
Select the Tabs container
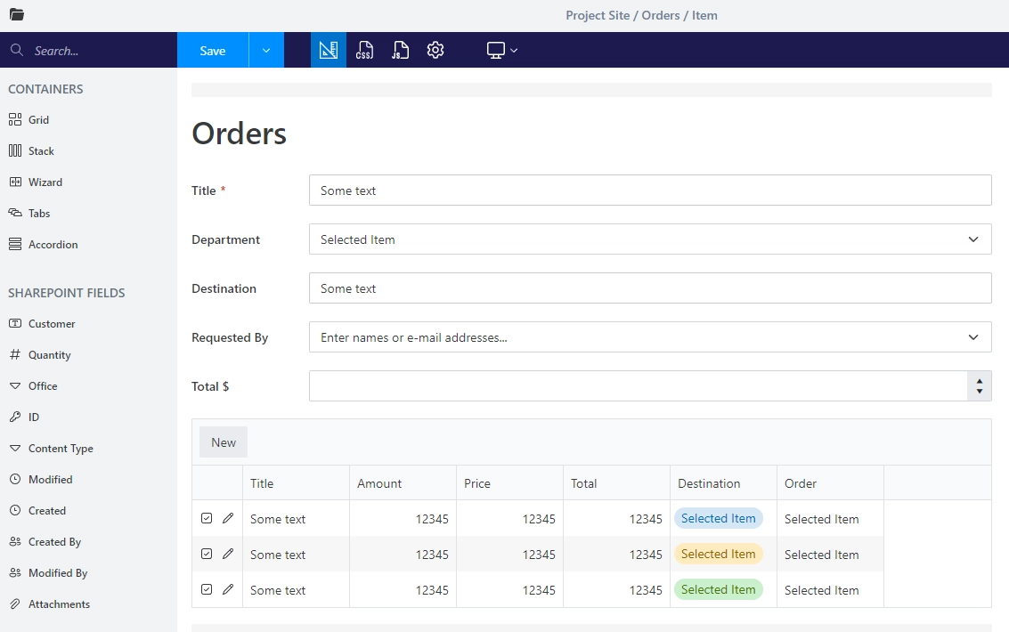click(x=39, y=214)
